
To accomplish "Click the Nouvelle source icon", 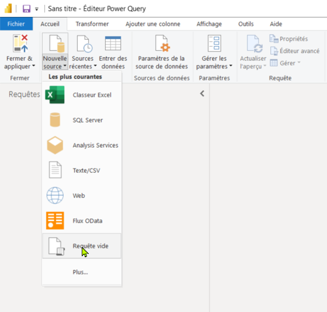I will click(57, 43).
